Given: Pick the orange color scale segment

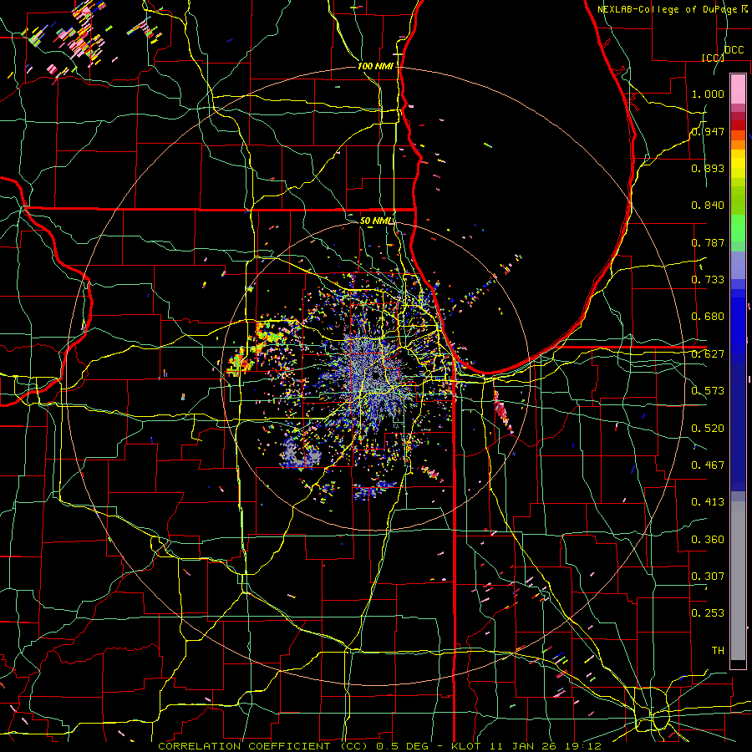Looking at the screenshot, I should [x=738, y=145].
